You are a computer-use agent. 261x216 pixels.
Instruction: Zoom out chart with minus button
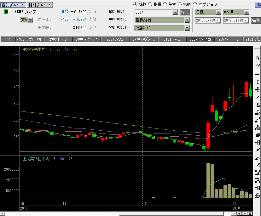pos(245,214)
